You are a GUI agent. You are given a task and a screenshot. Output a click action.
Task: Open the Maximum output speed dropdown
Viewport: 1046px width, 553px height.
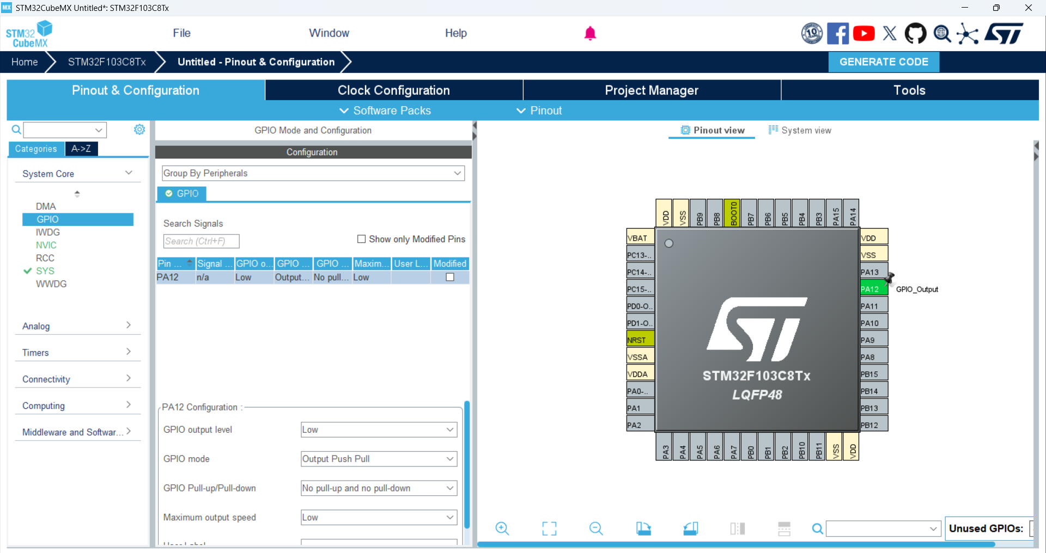(379, 517)
